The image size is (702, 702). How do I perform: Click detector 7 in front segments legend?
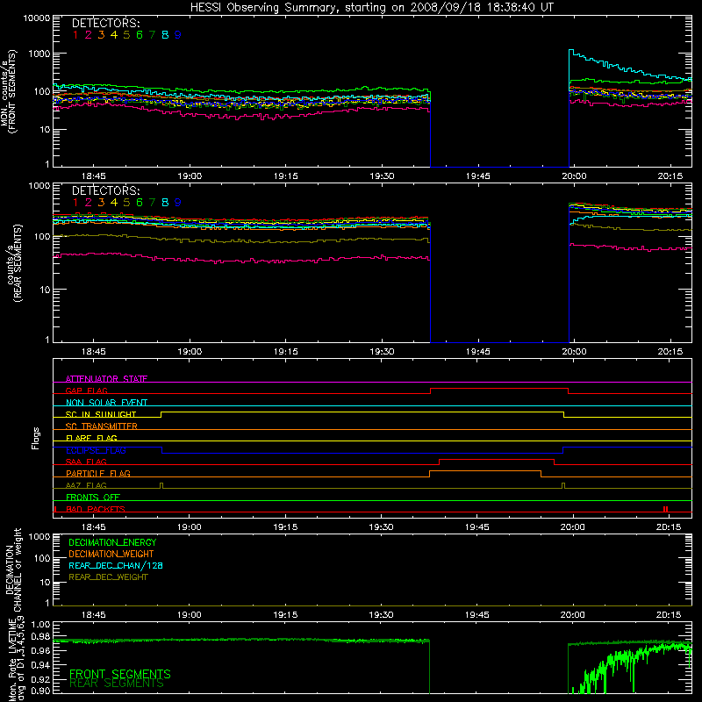152,35
